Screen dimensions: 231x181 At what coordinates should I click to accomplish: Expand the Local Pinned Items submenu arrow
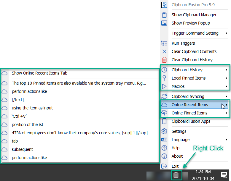227,78
